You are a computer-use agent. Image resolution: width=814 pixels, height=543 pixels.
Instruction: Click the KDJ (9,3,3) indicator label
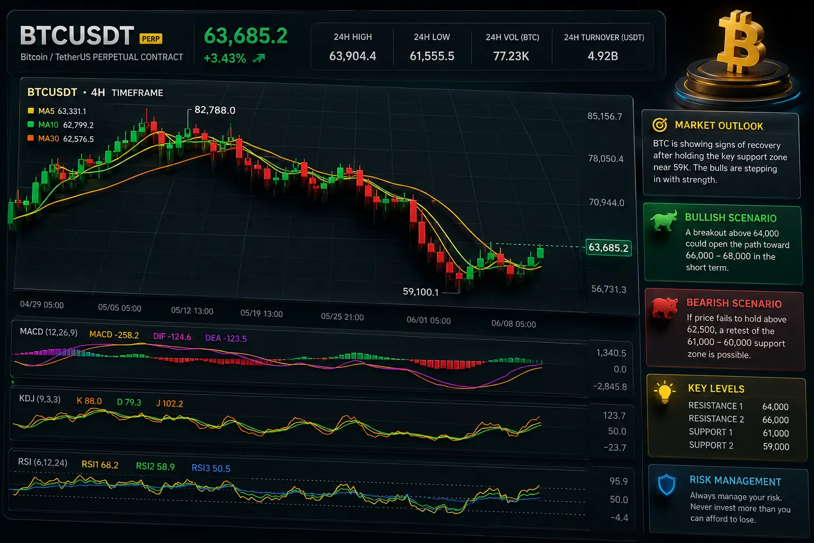(x=40, y=399)
